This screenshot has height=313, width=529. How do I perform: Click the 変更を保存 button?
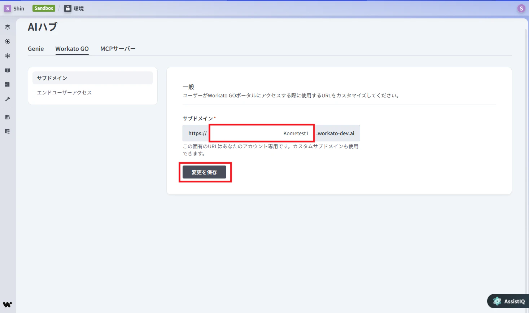(x=204, y=172)
